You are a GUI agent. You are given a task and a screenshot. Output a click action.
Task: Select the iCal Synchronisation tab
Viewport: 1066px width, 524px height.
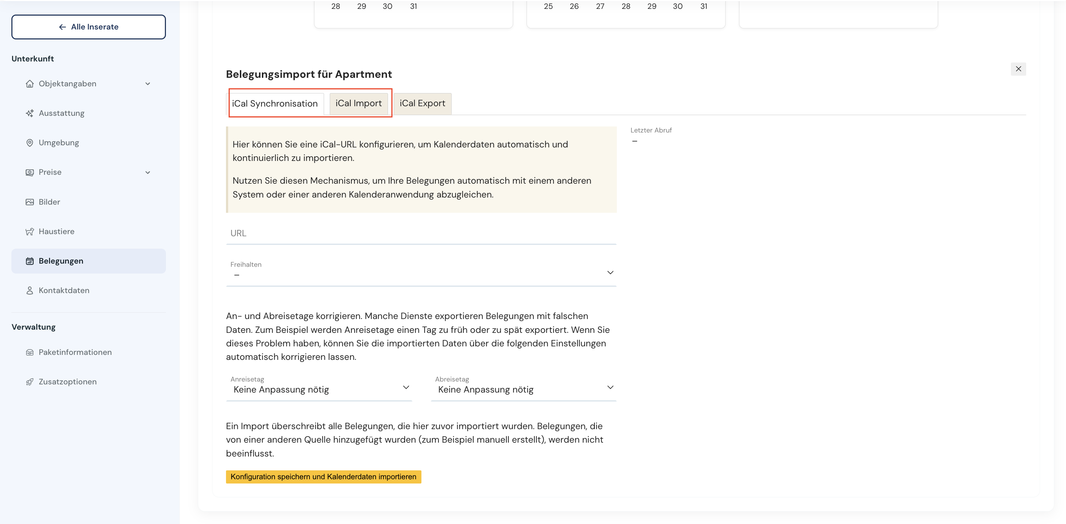coord(275,104)
